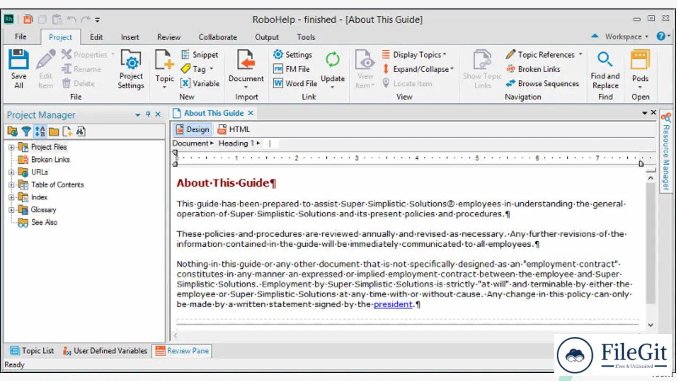Toggle A-Z sort view in Project Manager
Viewport: 677px width, 381px height.
click(40, 131)
